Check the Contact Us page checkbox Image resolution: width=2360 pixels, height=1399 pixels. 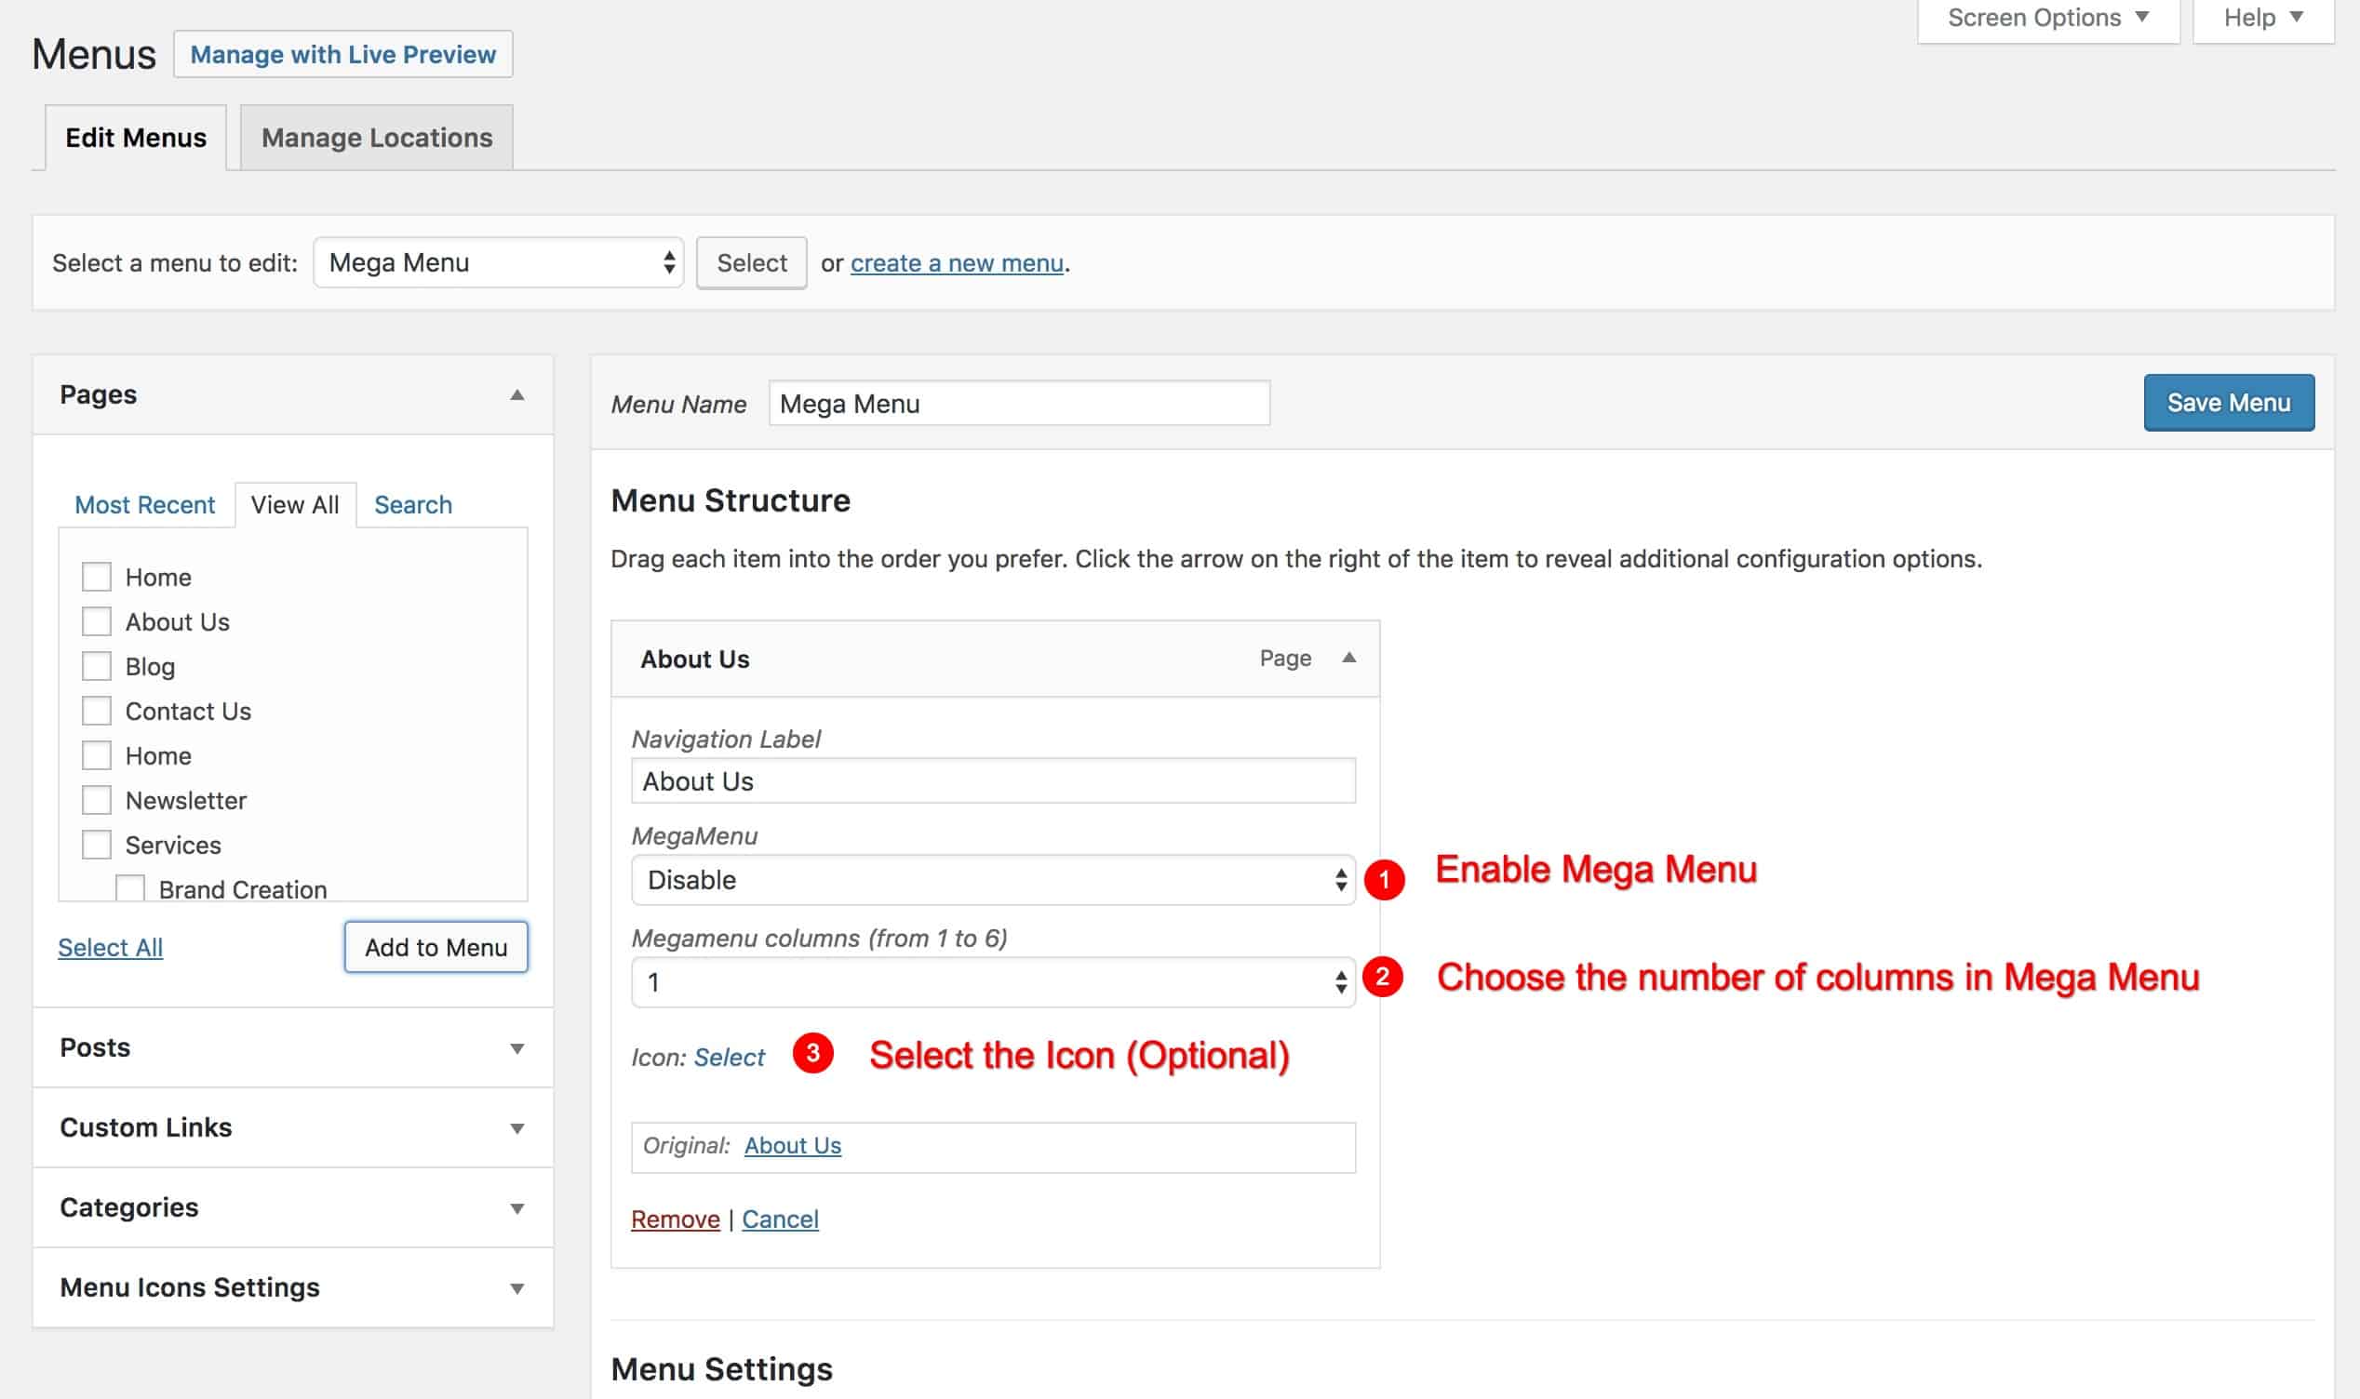pos(96,711)
